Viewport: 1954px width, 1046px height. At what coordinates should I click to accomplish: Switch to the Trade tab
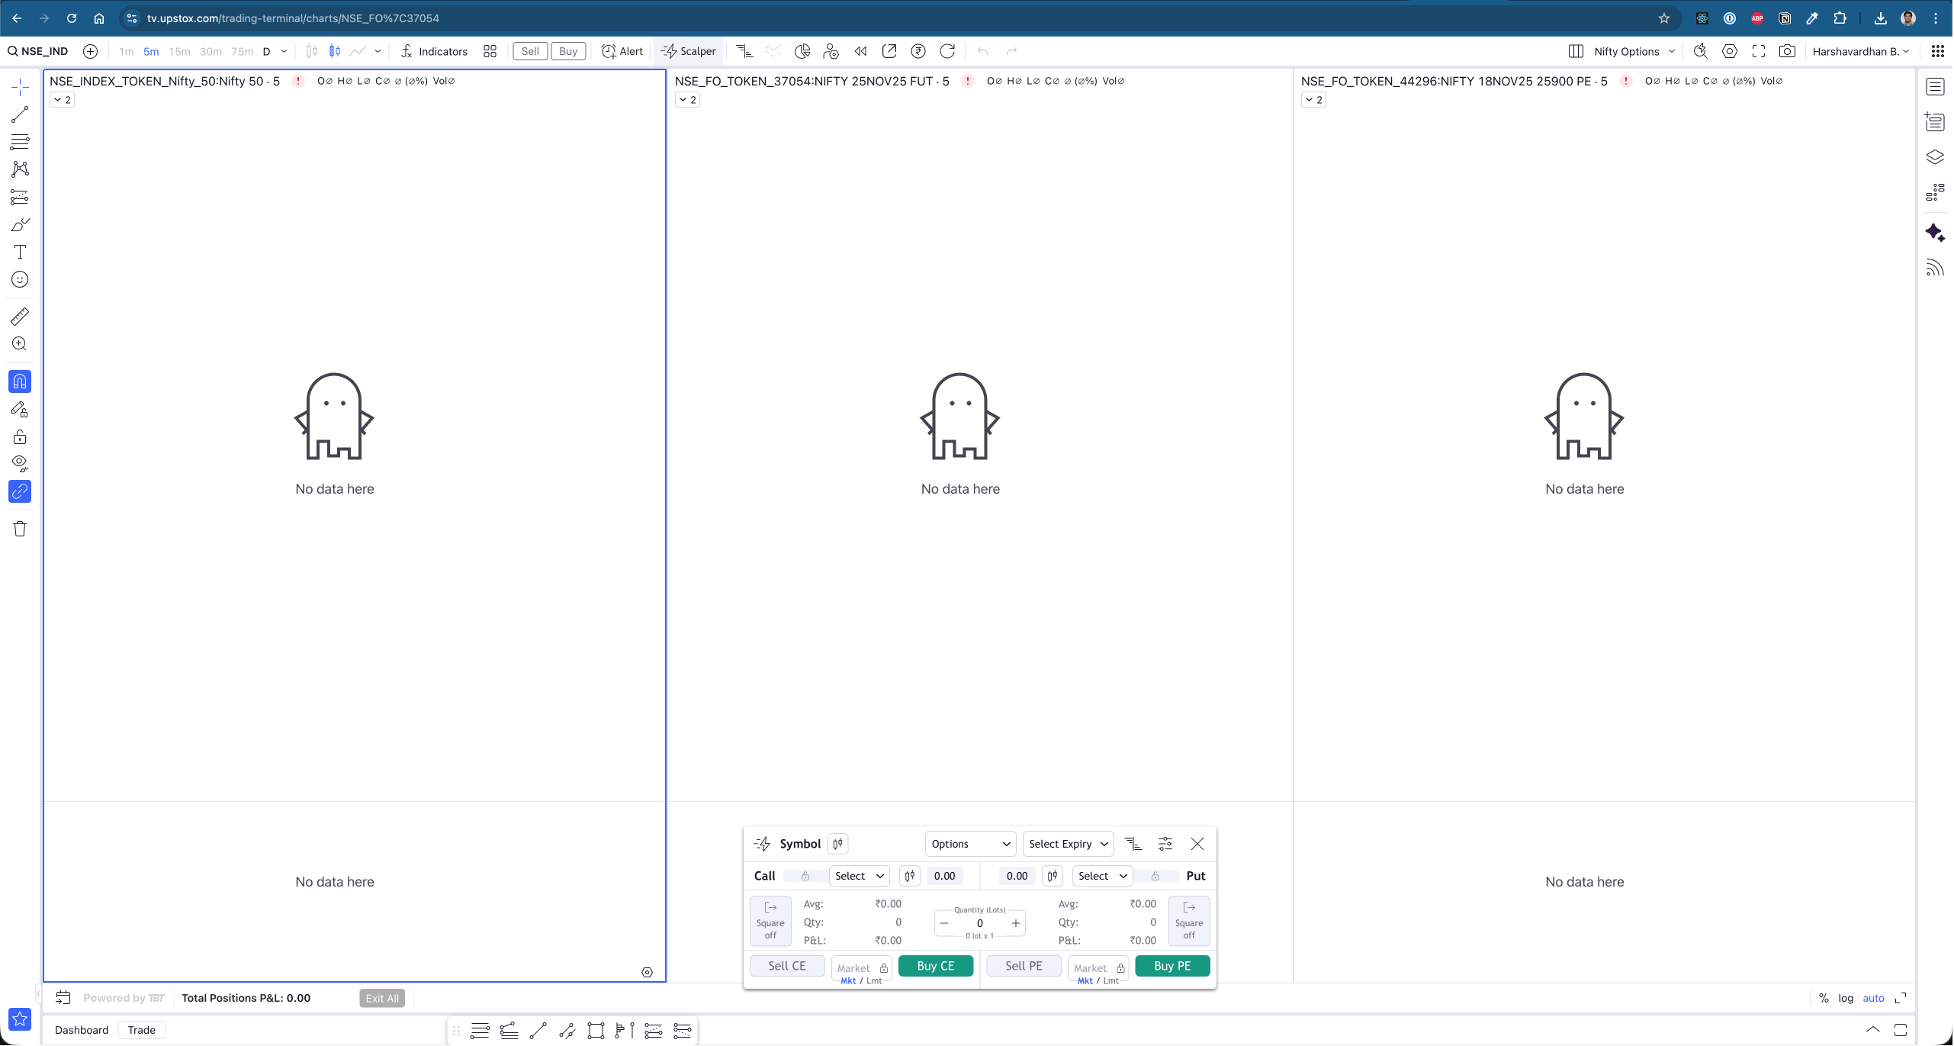[142, 1030]
